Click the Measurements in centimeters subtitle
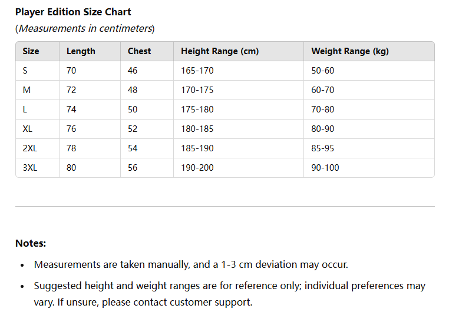449x325 pixels. [85, 29]
